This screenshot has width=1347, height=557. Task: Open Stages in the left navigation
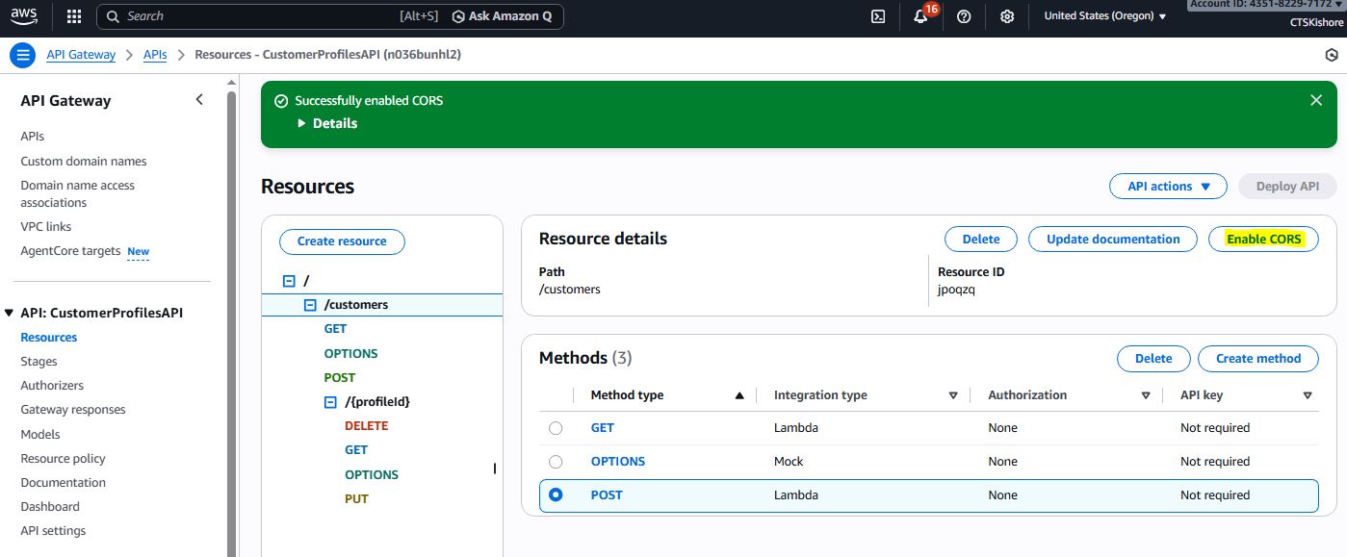[x=39, y=362]
